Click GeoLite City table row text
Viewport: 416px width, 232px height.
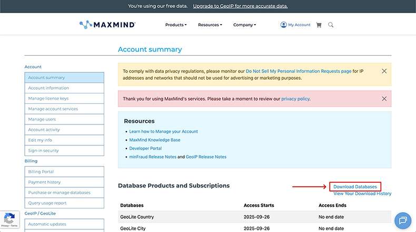click(x=133, y=228)
